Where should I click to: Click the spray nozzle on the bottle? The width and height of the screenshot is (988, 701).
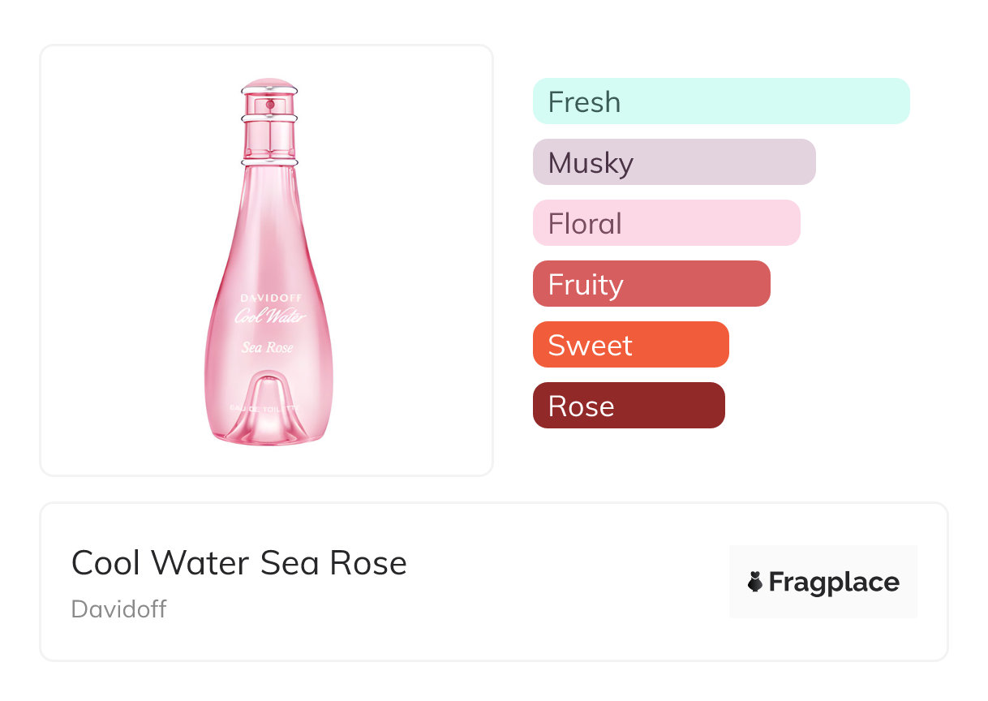[x=270, y=105]
